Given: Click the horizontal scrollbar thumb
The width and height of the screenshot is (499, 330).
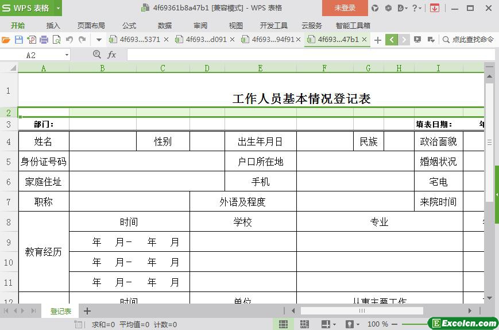Looking at the screenshot, I should coord(362,310).
